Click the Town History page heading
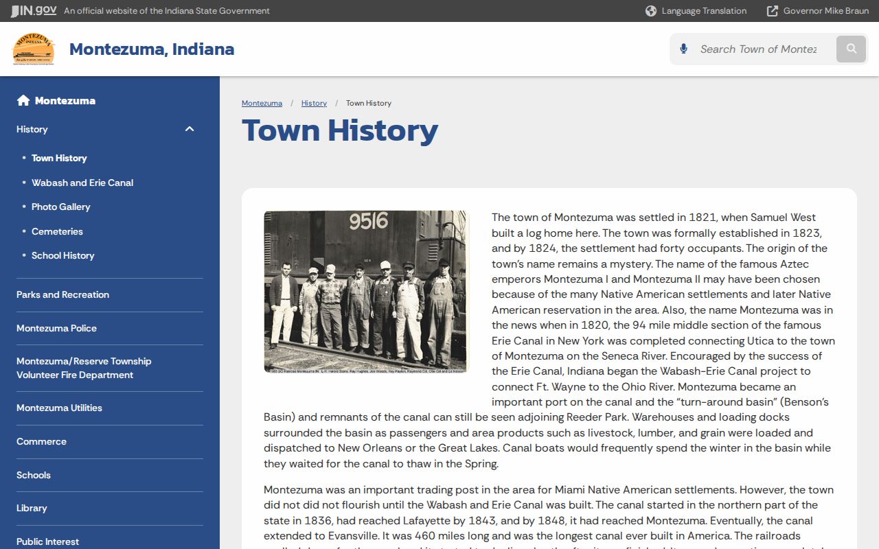879x549 pixels. point(340,130)
